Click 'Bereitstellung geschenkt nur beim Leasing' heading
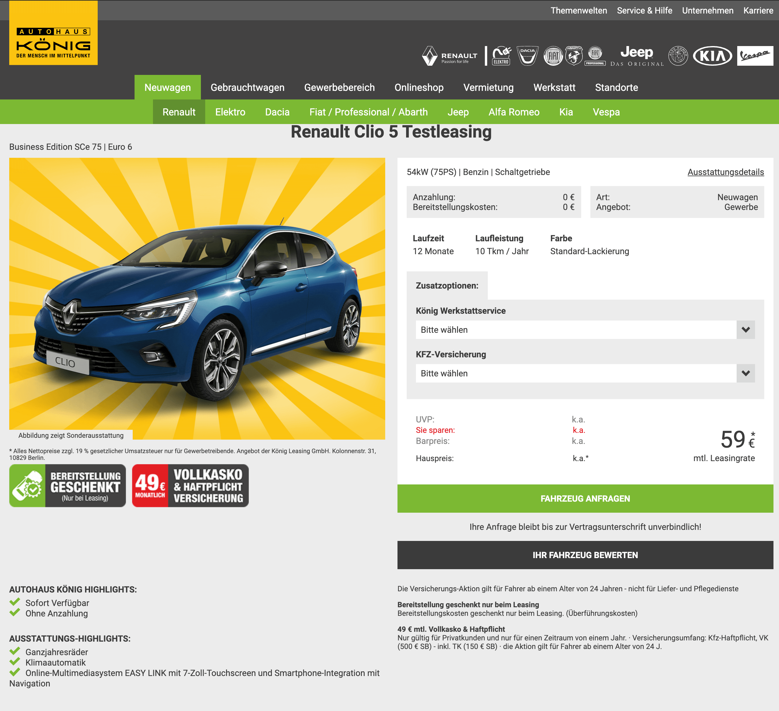Image resolution: width=779 pixels, height=711 pixels. 468,605
